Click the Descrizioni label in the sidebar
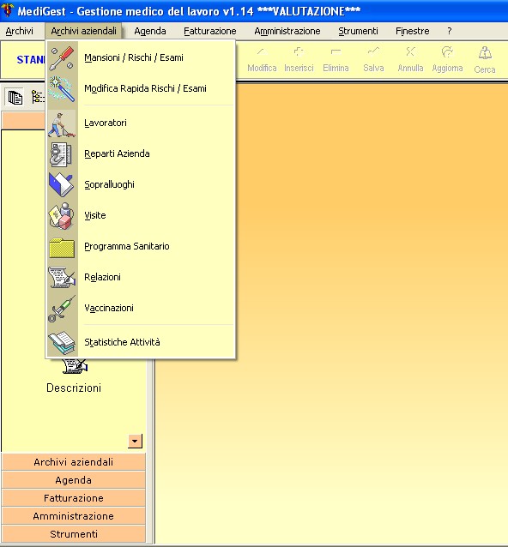 (x=74, y=388)
